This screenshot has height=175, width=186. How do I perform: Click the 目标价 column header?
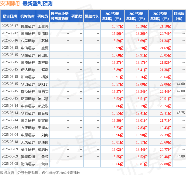[x=179, y=16]
